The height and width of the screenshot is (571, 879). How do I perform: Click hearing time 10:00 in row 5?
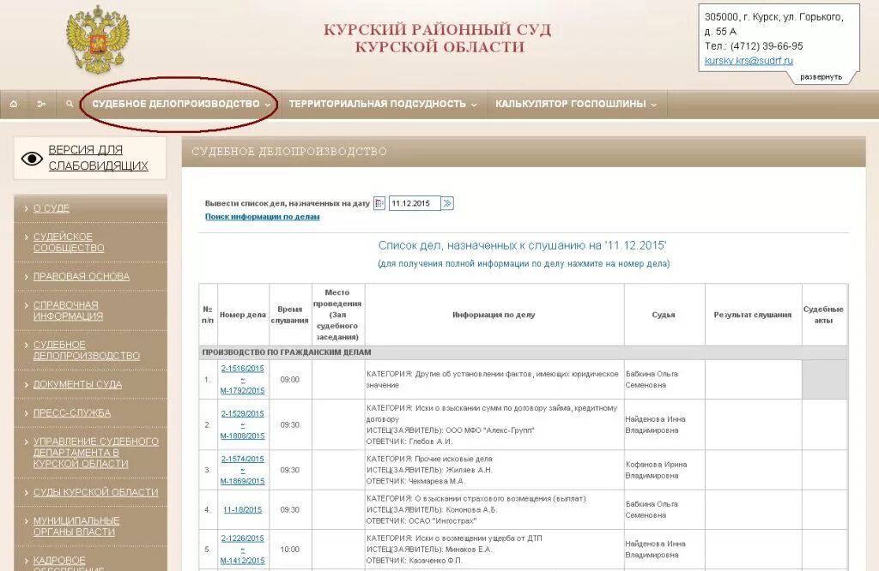290,550
